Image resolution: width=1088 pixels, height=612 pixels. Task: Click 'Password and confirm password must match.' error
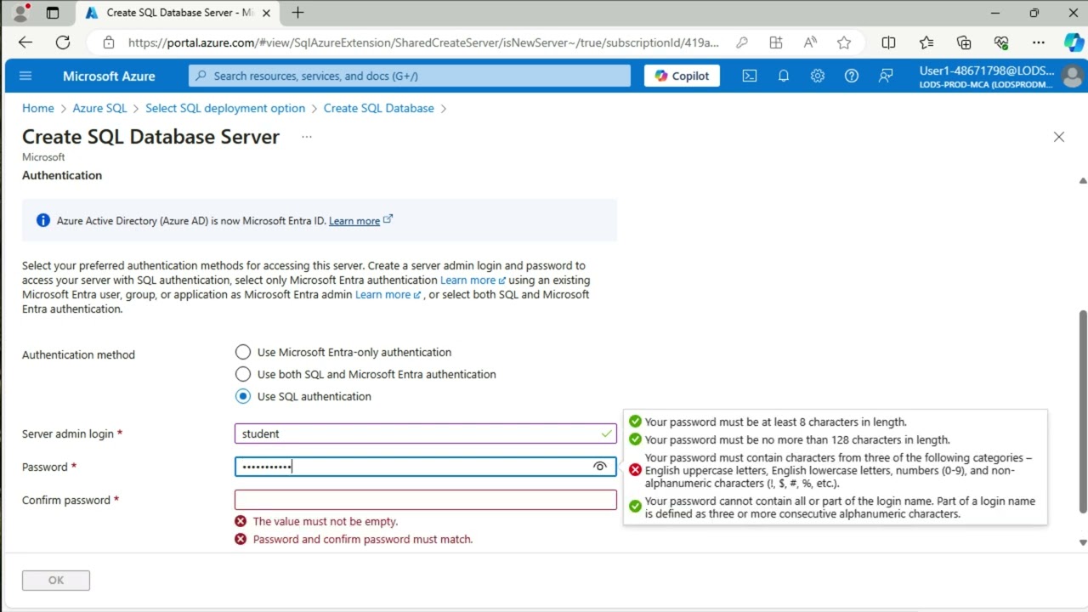coord(363,540)
